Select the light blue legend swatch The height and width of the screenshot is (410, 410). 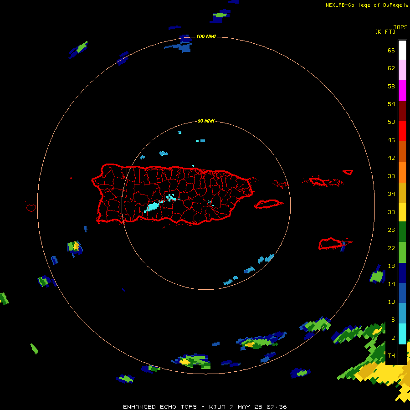click(402, 313)
